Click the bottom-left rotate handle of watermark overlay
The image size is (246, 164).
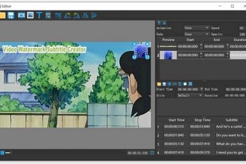pos(134,57)
